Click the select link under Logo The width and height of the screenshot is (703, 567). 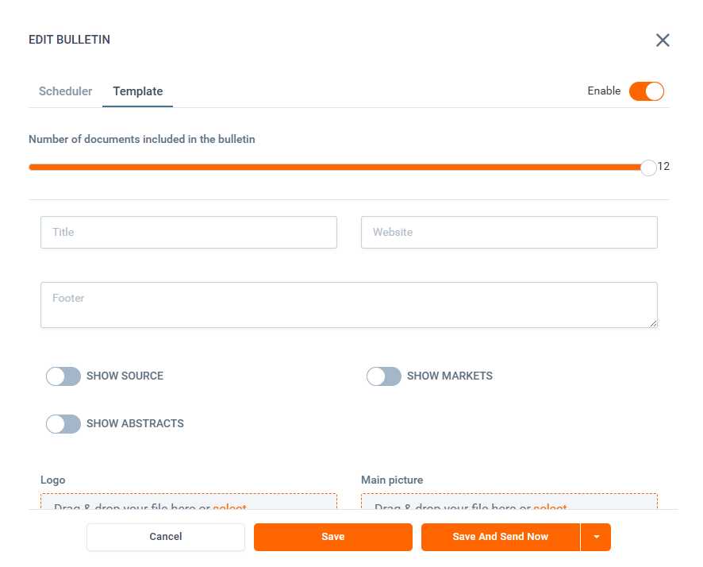(x=229, y=506)
